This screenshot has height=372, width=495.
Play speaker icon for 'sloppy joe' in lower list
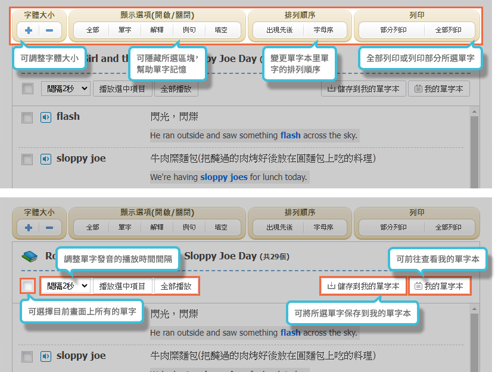(46, 356)
